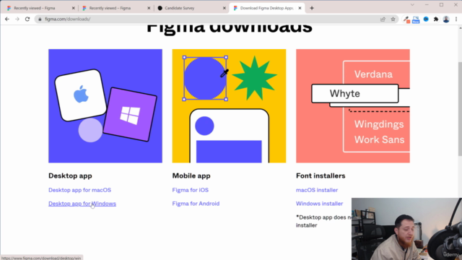Screen dimensions: 462x260
Task: Bookmark the page with the star icon
Action: click(x=393, y=19)
